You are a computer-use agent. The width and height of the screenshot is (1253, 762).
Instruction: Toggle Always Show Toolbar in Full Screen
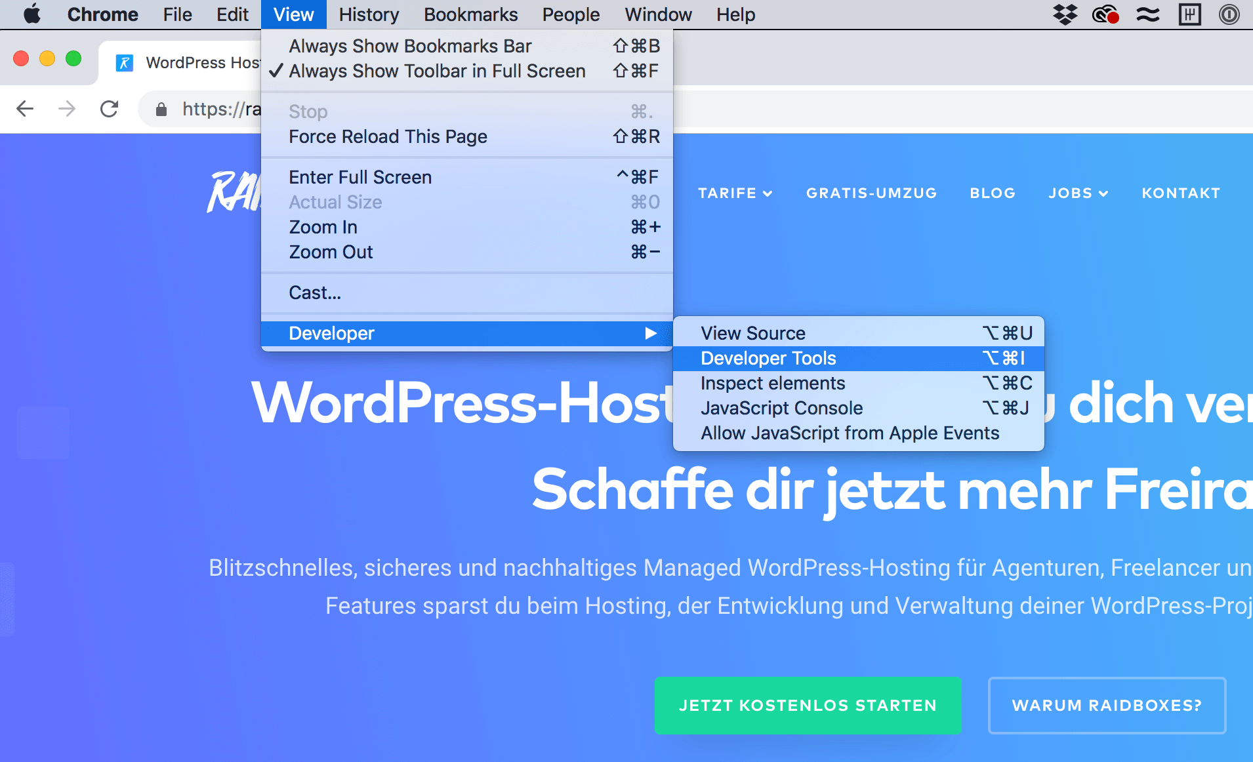437,71
